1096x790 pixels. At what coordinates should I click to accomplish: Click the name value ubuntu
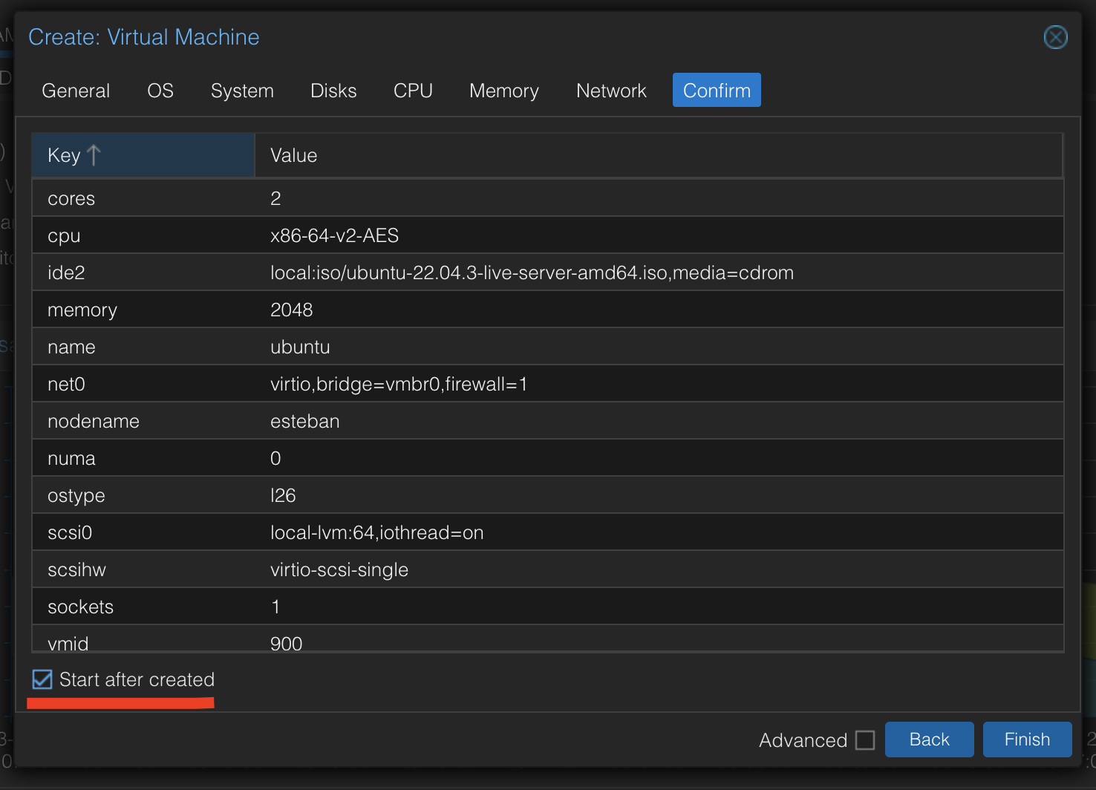[x=300, y=347]
